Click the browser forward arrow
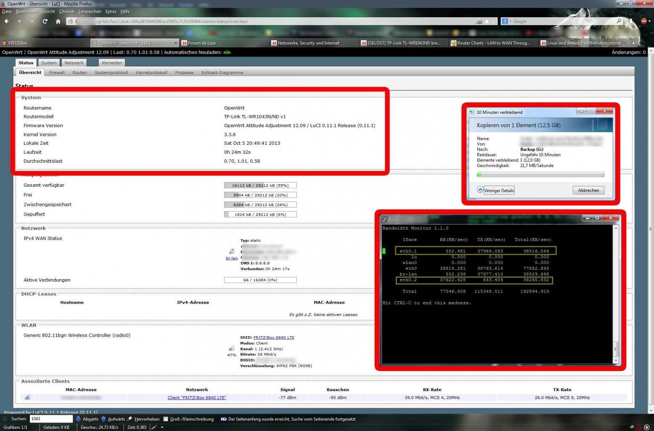This screenshot has width=654, height=431. [x=19, y=21]
